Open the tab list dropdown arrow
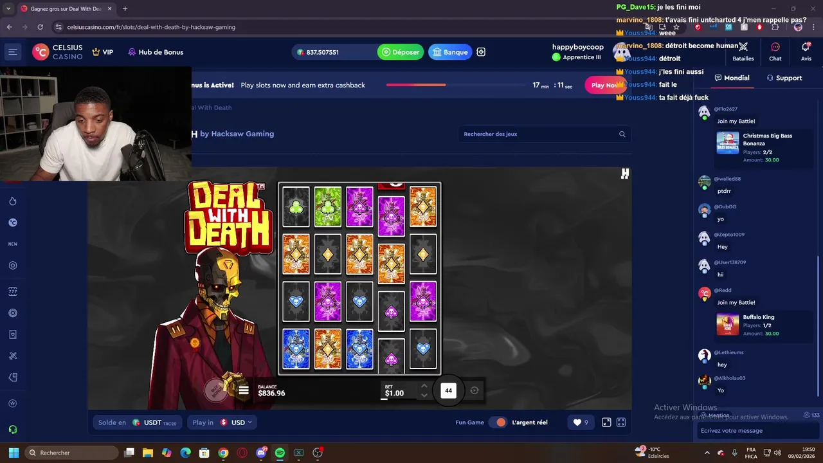 pyautogui.click(x=8, y=9)
